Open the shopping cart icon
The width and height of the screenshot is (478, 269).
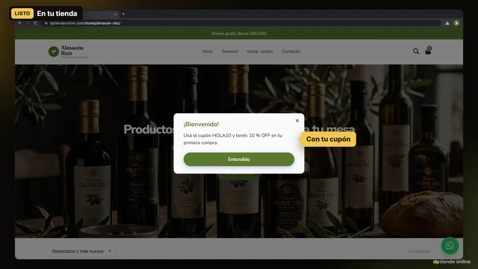428,51
